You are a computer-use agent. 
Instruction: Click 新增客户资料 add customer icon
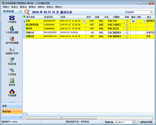click(x=11, y=49)
